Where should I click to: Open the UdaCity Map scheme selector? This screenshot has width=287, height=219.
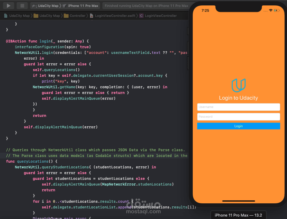click(x=45, y=6)
